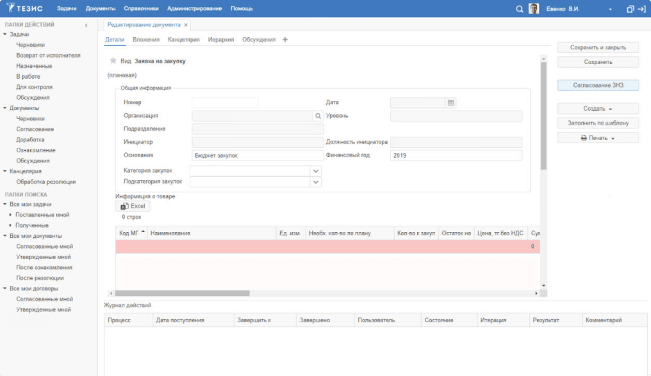The width and height of the screenshot is (651, 376).
Task: Click the logout arrow icon
Action: click(x=641, y=9)
